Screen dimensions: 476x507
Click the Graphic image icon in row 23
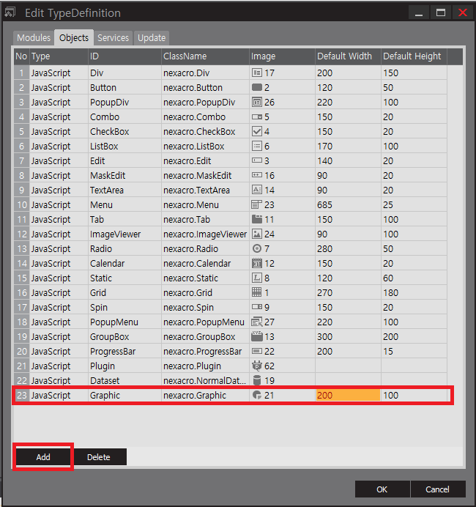256,395
